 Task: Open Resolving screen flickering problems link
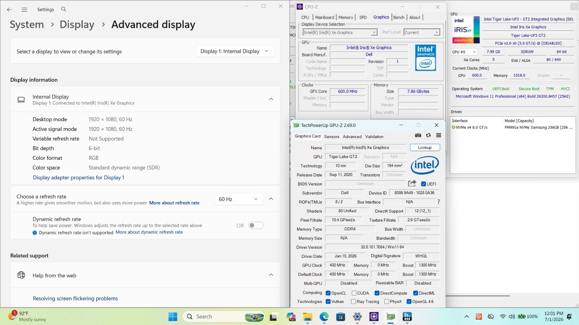point(75,299)
